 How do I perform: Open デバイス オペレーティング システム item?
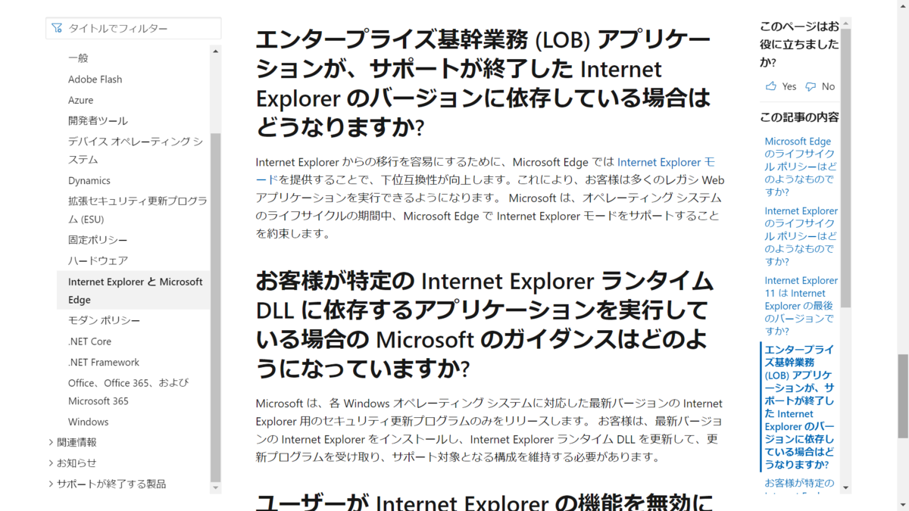135,150
